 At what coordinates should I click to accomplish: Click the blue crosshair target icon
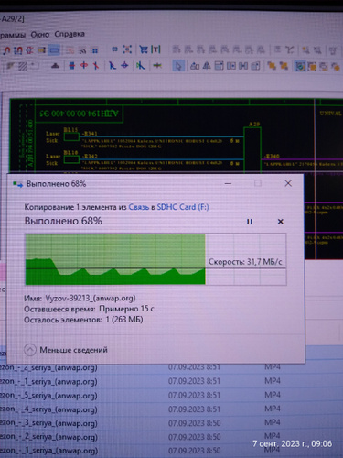coord(124,65)
